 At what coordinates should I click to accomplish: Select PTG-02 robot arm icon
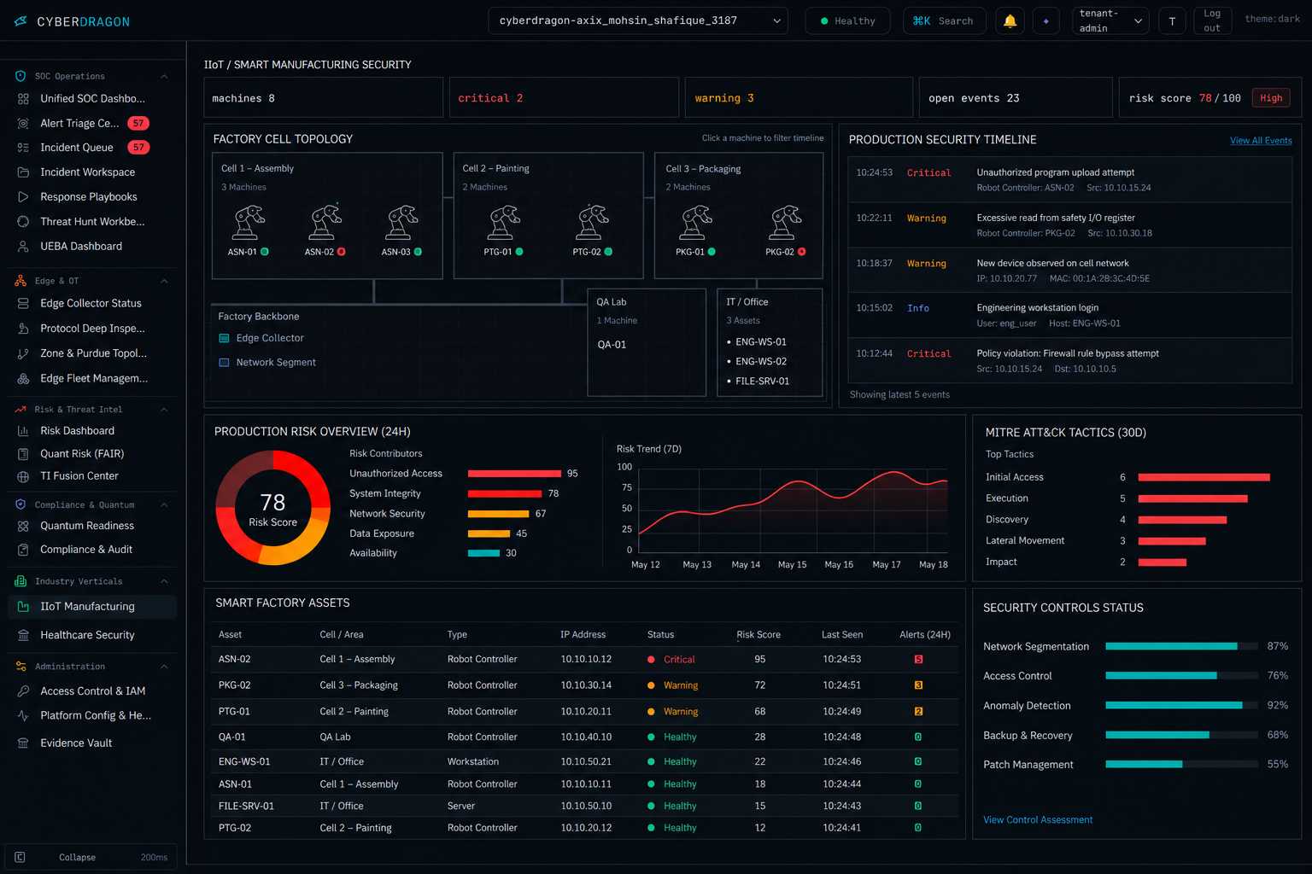coord(593,222)
